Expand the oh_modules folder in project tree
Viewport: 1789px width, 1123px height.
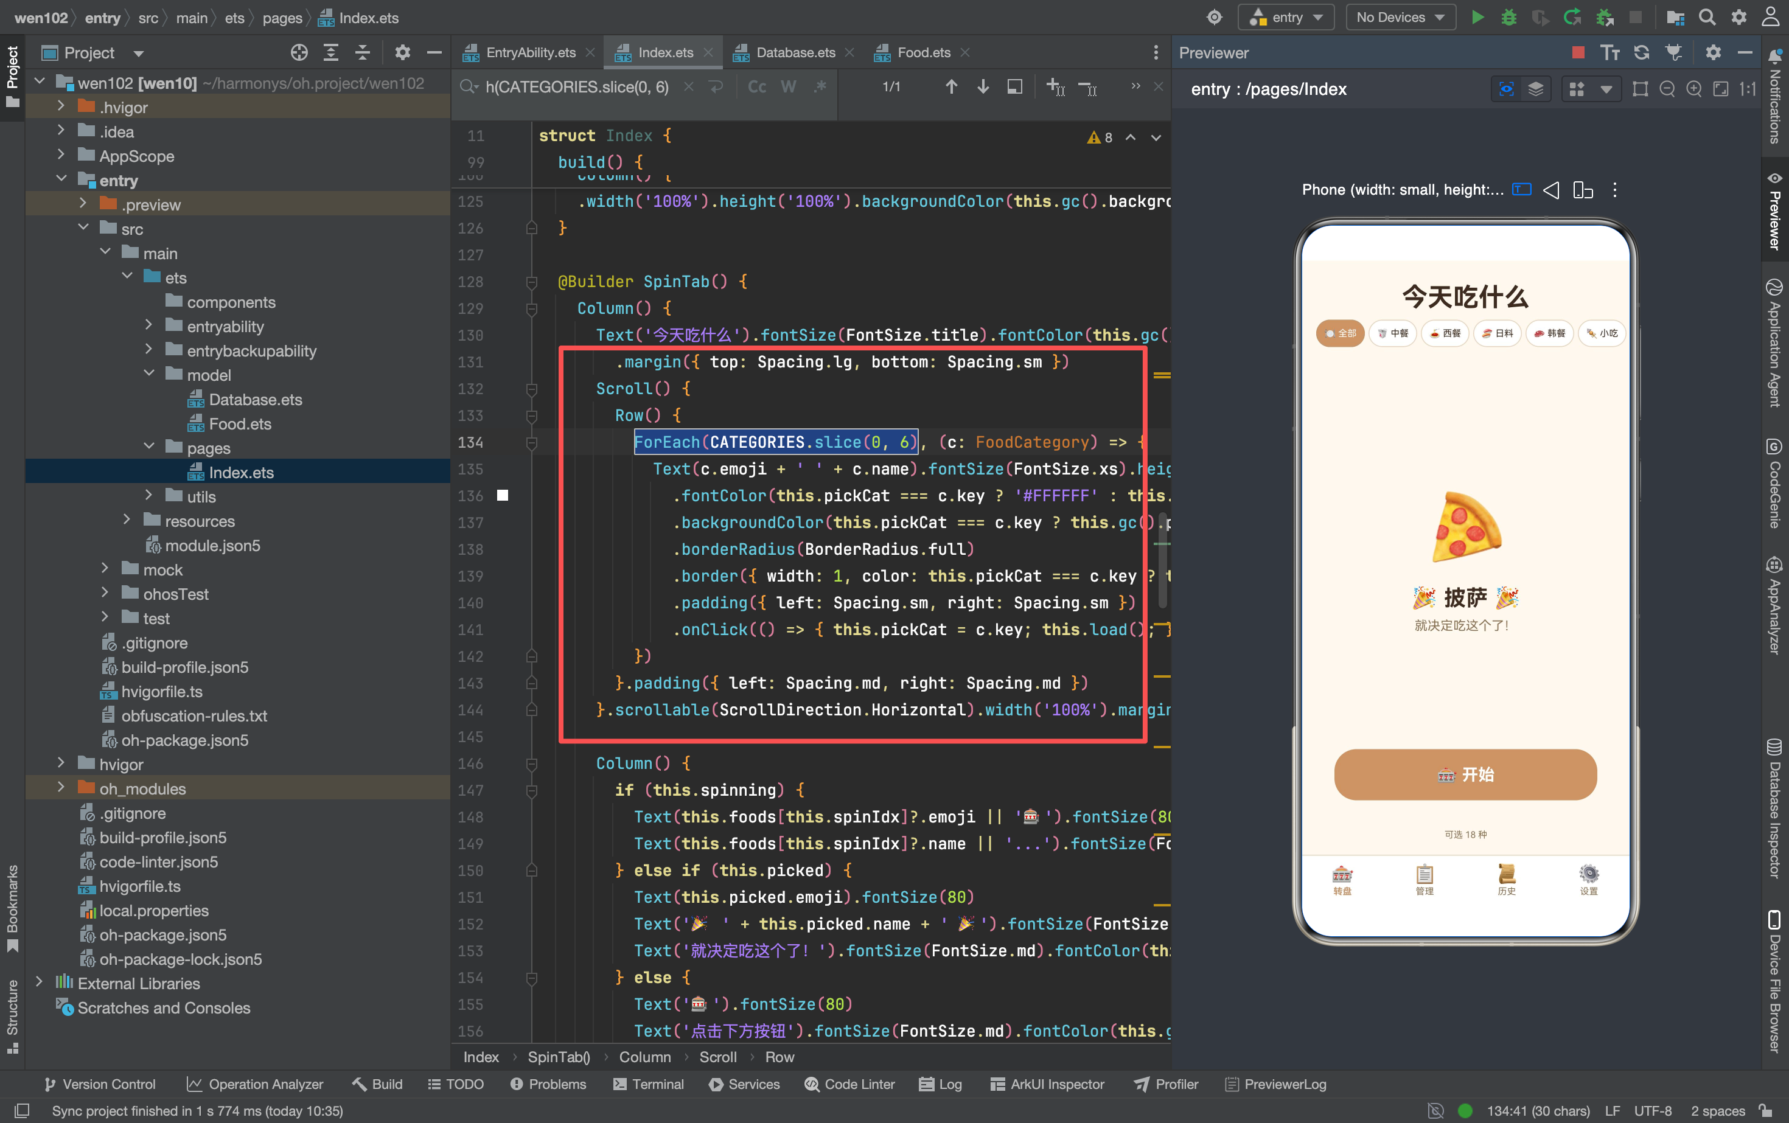(x=61, y=788)
